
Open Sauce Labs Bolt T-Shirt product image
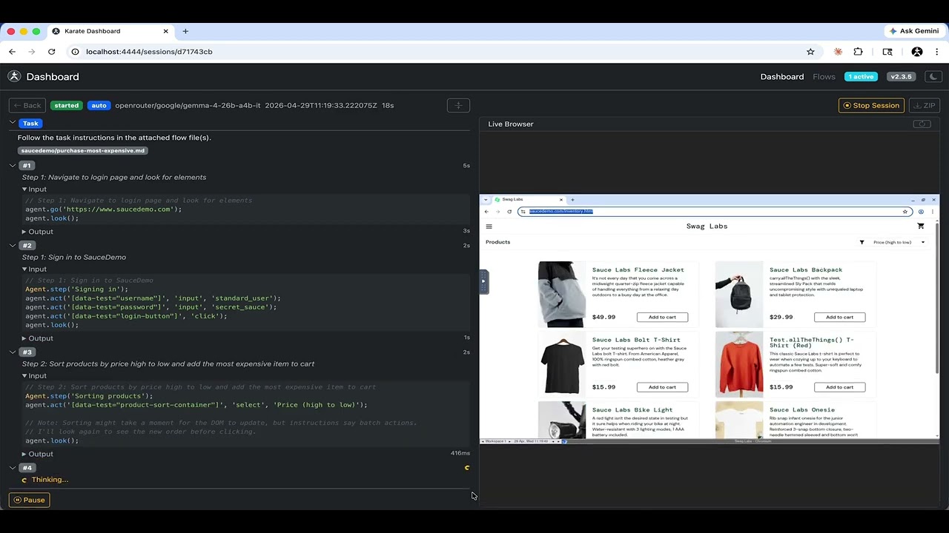point(561,364)
